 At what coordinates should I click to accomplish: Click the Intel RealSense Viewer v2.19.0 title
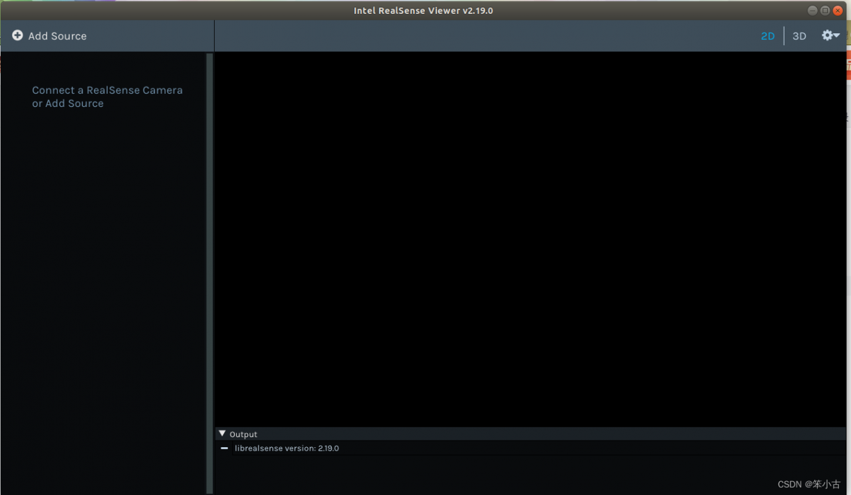click(423, 11)
